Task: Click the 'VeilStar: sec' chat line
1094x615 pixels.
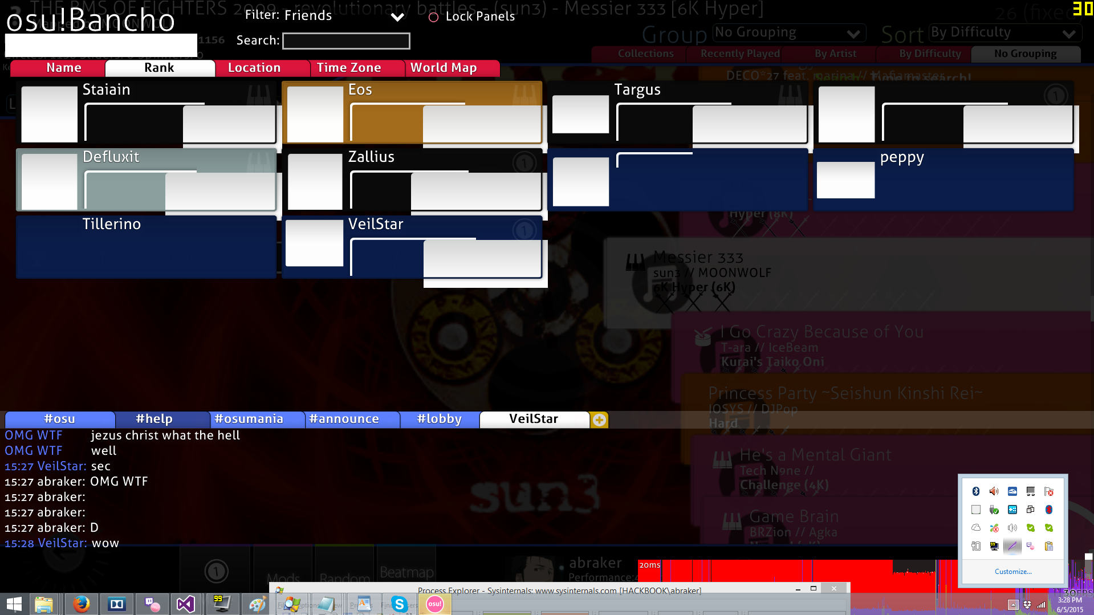Action: 58,466
